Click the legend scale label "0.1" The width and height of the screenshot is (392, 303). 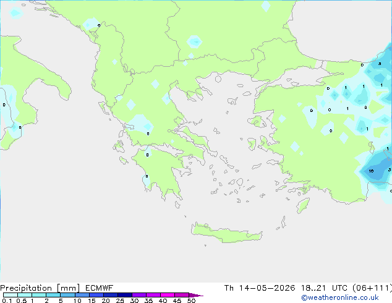[7, 301]
